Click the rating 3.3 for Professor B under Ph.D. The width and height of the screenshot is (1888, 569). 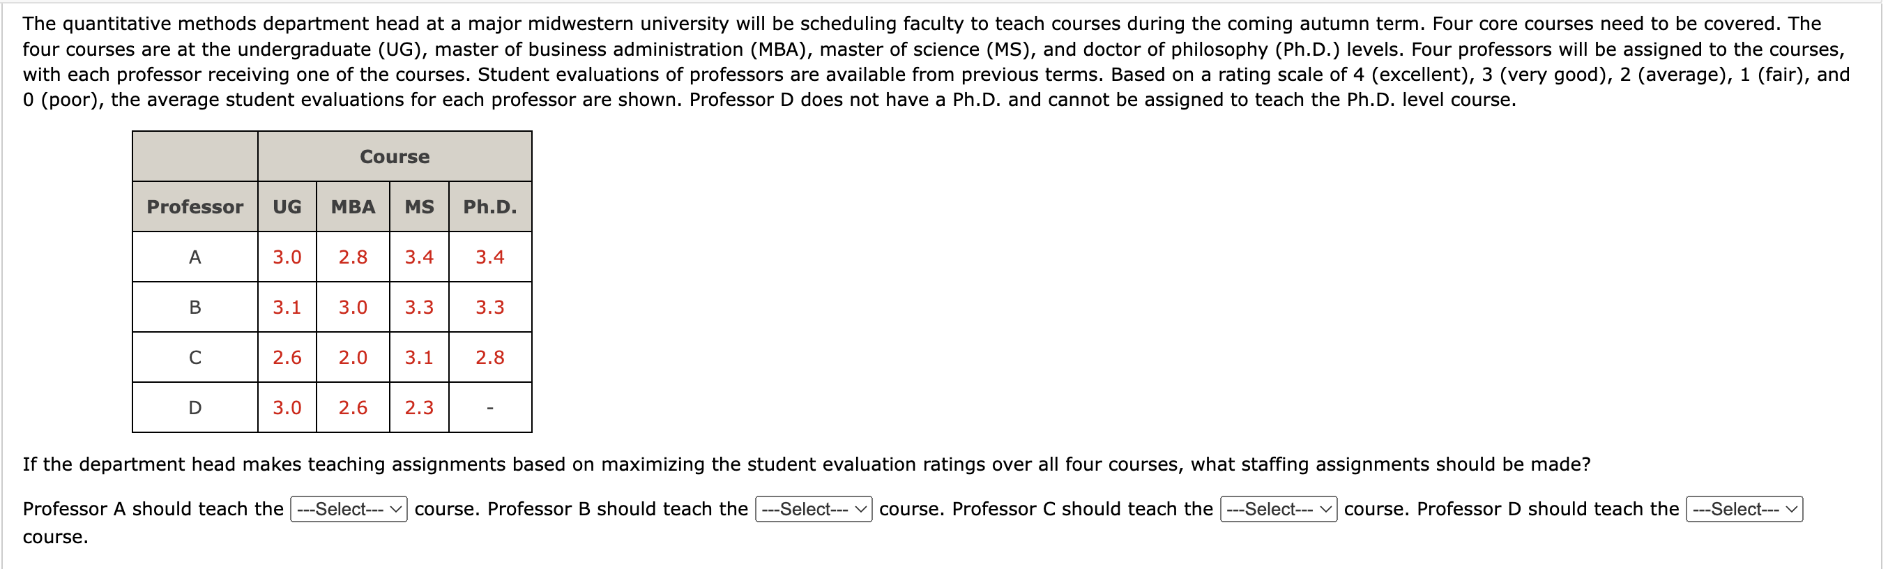click(x=489, y=308)
